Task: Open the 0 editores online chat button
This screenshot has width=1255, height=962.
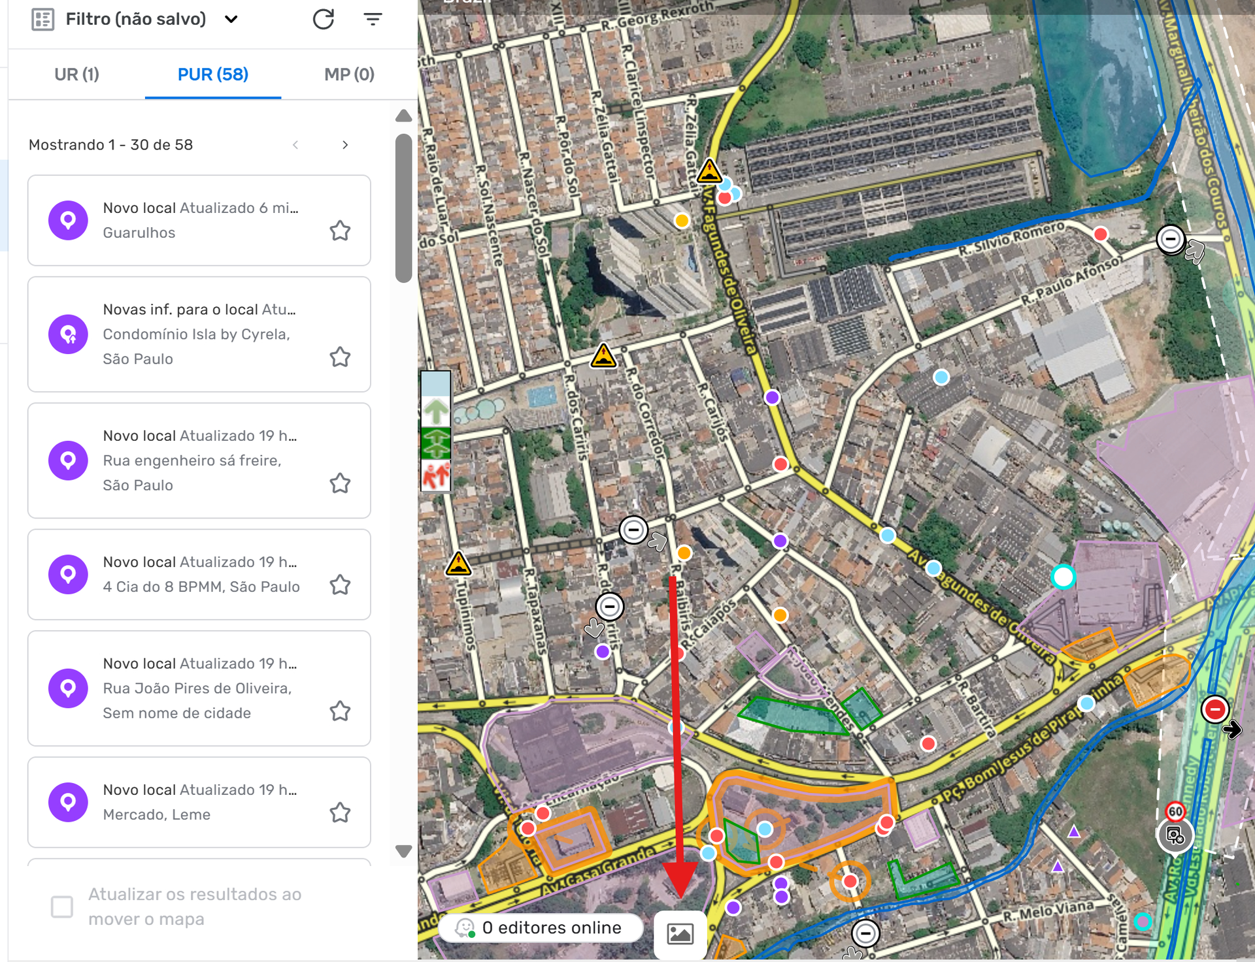Action: 541,927
